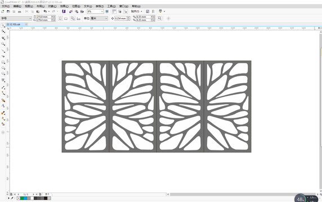This screenshot has width=322, height=202.
Task: Open the zoom level dropdown
Action: click(102, 11)
